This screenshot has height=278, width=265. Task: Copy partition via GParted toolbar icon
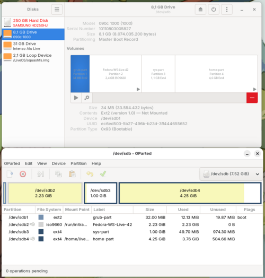click(x=58, y=174)
